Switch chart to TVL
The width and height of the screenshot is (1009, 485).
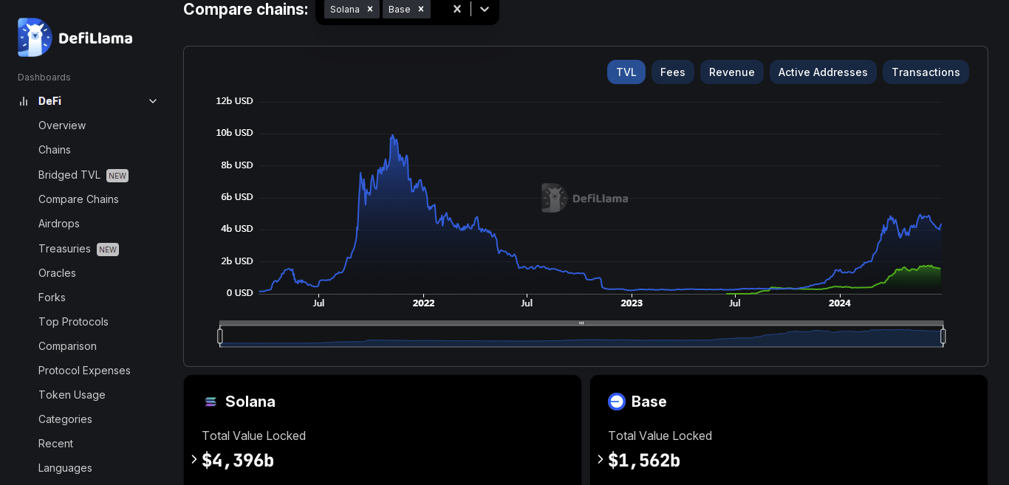click(x=626, y=72)
